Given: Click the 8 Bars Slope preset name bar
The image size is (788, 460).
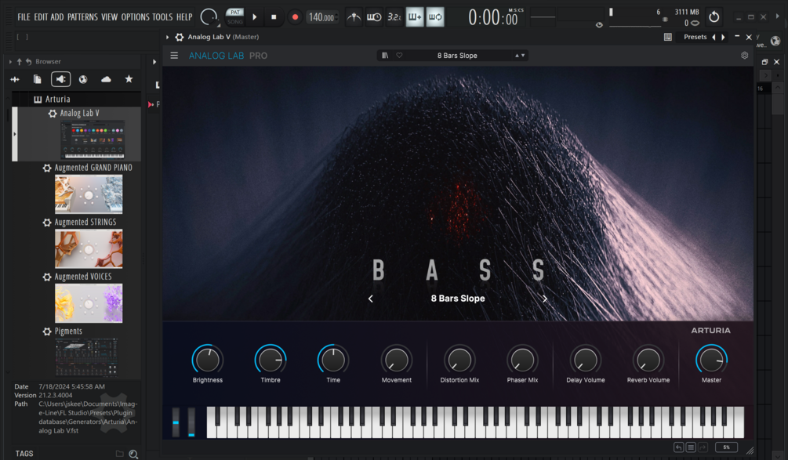Looking at the screenshot, I should (x=457, y=55).
